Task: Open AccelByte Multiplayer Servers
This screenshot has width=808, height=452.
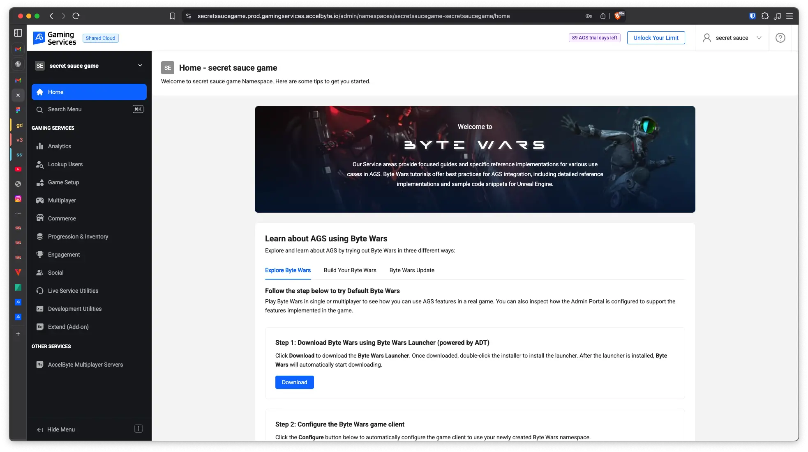Action: (x=89, y=365)
